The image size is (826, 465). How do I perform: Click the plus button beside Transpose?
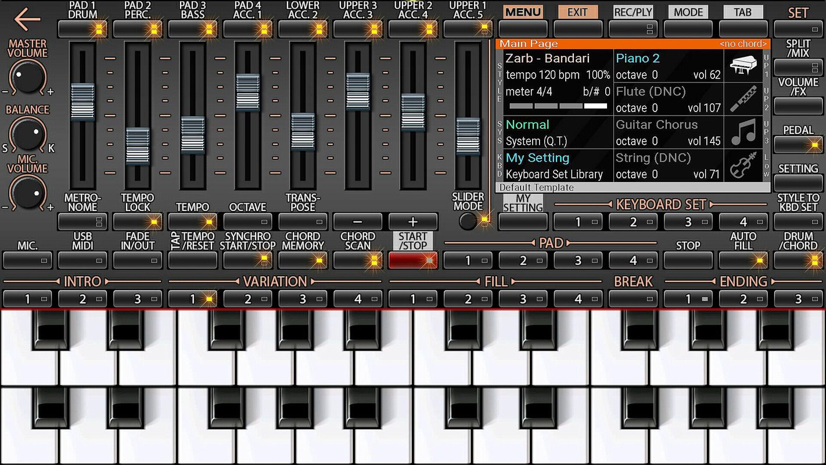pyautogui.click(x=414, y=222)
